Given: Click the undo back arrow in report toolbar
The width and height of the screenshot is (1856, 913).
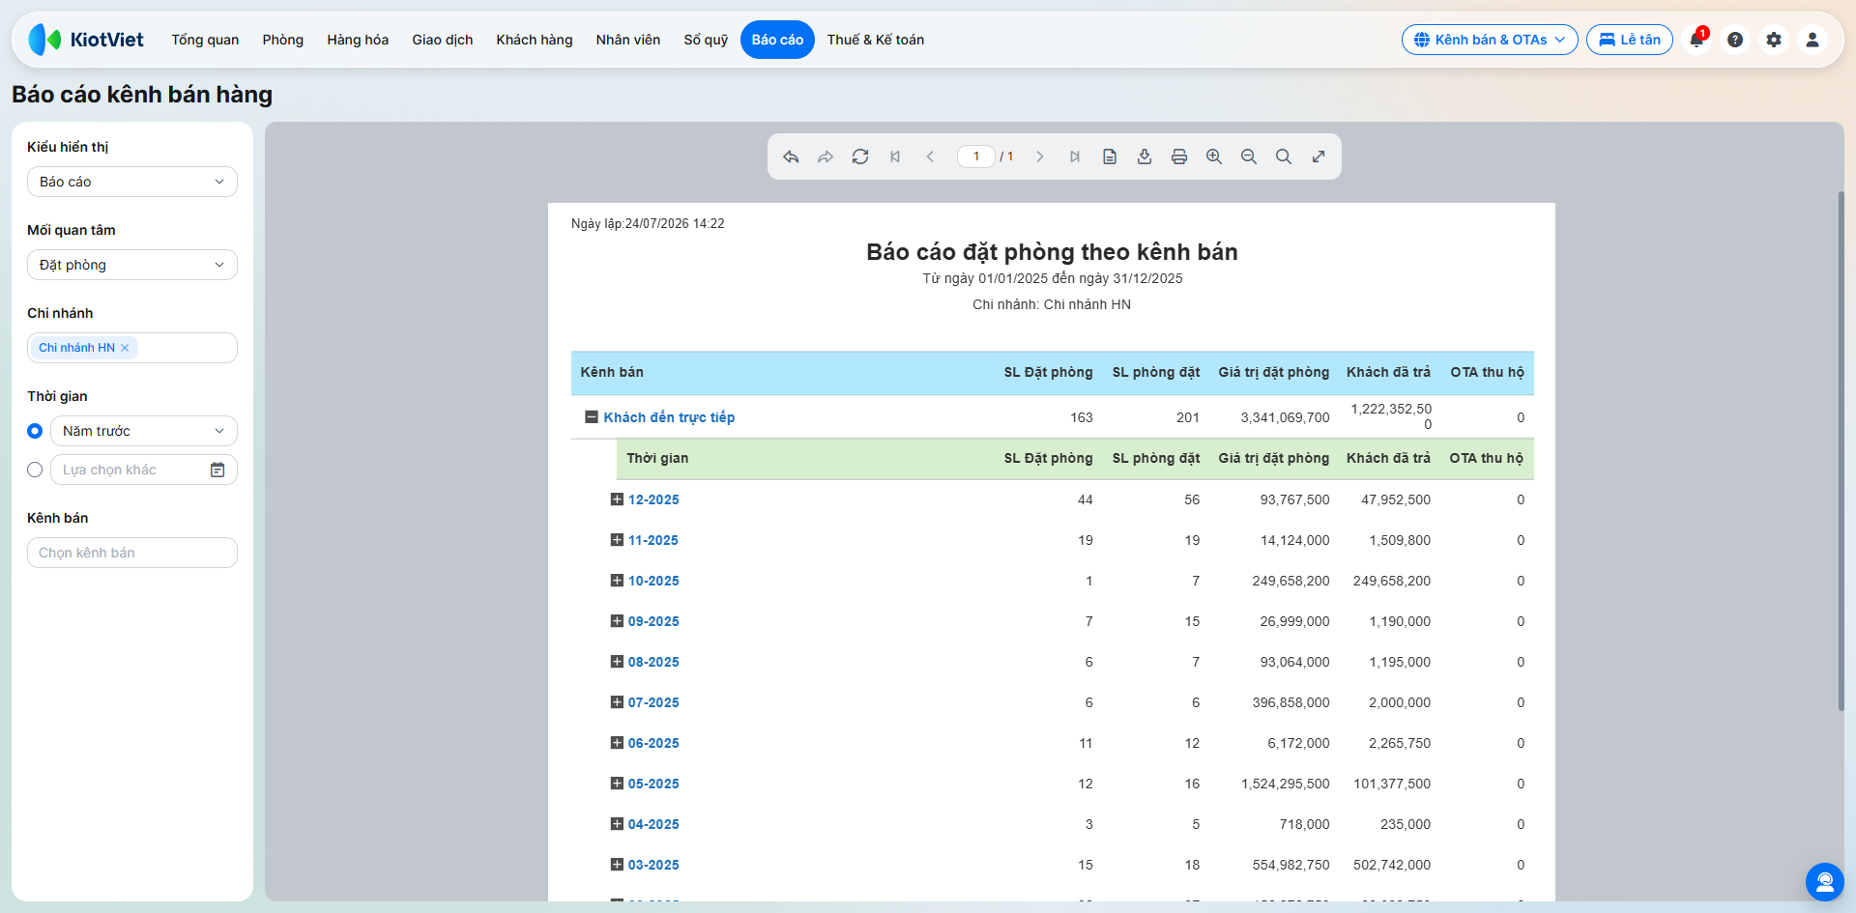Looking at the screenshot, I should [x=791, y=157].
